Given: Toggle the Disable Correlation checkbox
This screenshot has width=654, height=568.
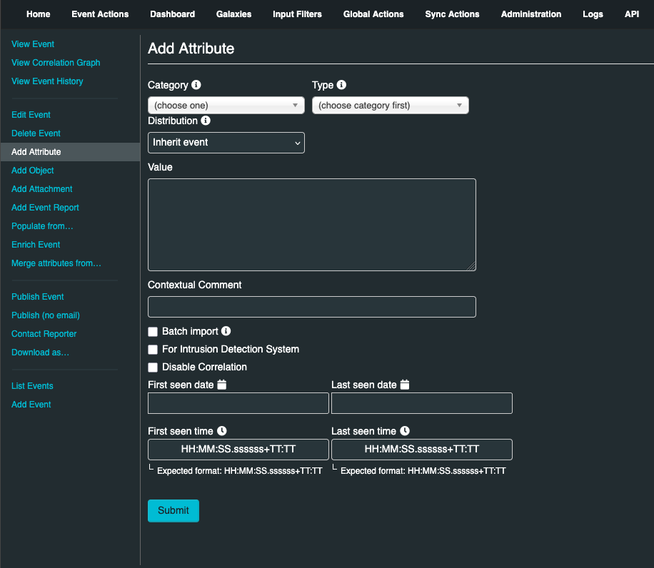Looking at the screenshot, I should coord(153,367).
